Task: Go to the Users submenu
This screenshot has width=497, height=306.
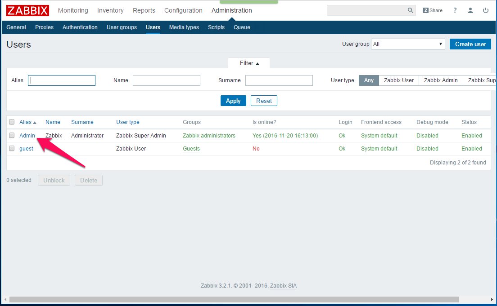Action: click(153, 27)
